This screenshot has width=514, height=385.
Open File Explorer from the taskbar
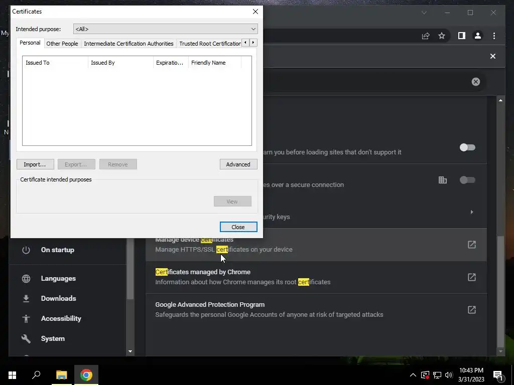point(61,375)
